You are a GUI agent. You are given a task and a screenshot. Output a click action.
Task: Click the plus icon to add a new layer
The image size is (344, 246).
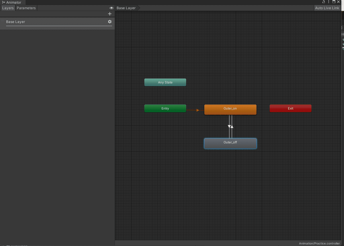click(x=110, y=13)
